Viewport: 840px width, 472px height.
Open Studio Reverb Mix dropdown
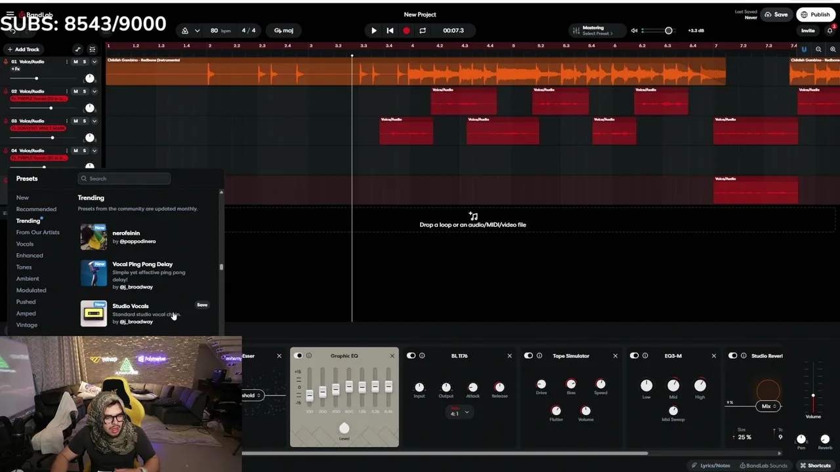(766, 406)
